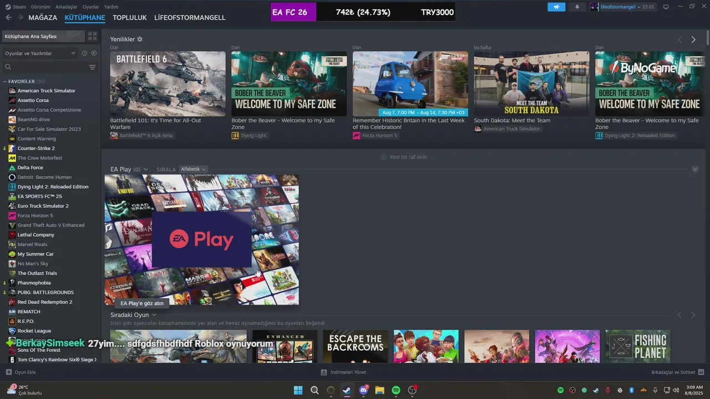The width and height of the screenshot is (710, 399).
Task: Open Windows Start menu
Action: click(298, 390)
